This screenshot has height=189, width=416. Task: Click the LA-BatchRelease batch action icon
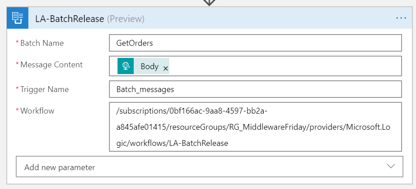tap(18, 18)
